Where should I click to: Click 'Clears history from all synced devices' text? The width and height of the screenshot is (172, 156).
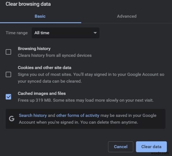click(55, 55)
